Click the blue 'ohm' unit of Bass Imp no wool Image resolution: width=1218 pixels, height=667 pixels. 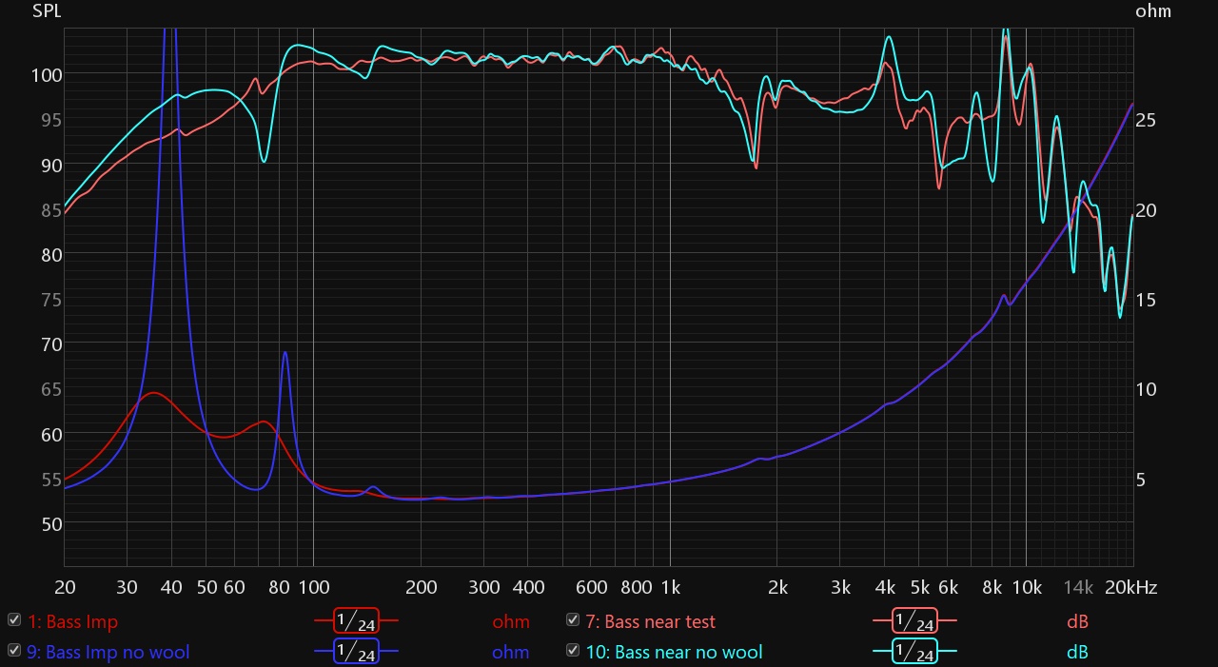click(511, 652)
